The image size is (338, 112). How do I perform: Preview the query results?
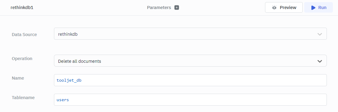284,8
